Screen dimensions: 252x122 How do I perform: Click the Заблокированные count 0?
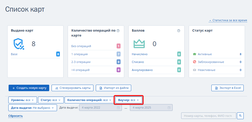241,62
